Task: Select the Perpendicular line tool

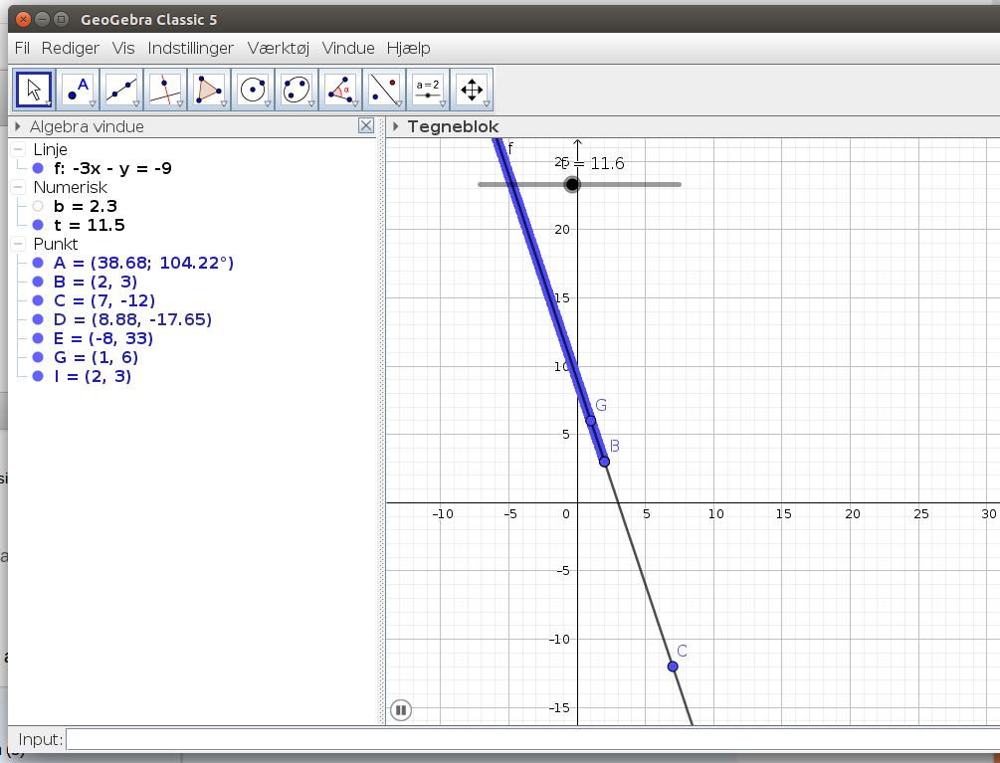Action: [x=165, y=90]
